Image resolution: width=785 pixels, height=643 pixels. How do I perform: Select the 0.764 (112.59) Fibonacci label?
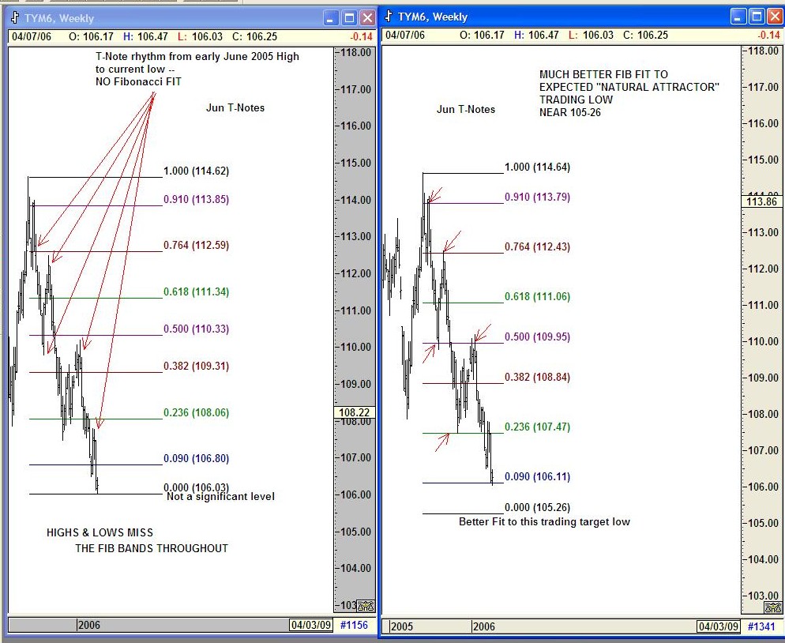tap(196, 245)
